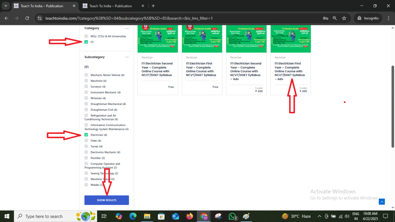Close the first Teach To India tab
Screen dimensions: 395x222
point(74,6)
